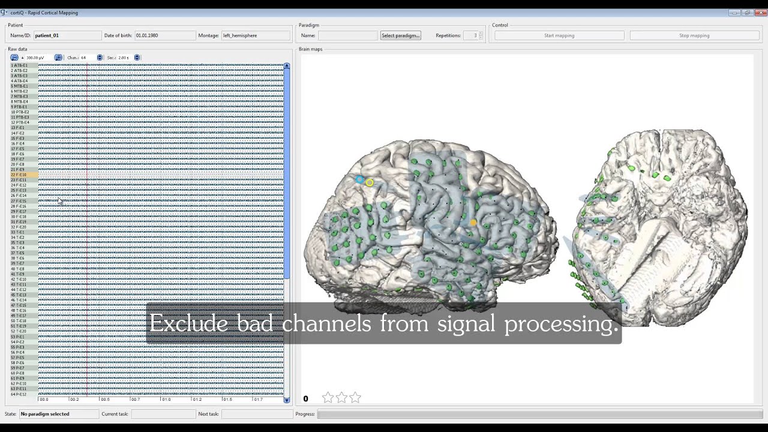Image resolution: width=768 pixels, height=432 pixels.
Task: Select channel label 33 T-E1
Action: tap(24, 232)
